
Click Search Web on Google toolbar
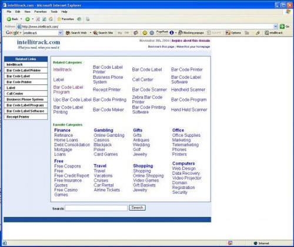pyautogui.click(x=76, y=33)
